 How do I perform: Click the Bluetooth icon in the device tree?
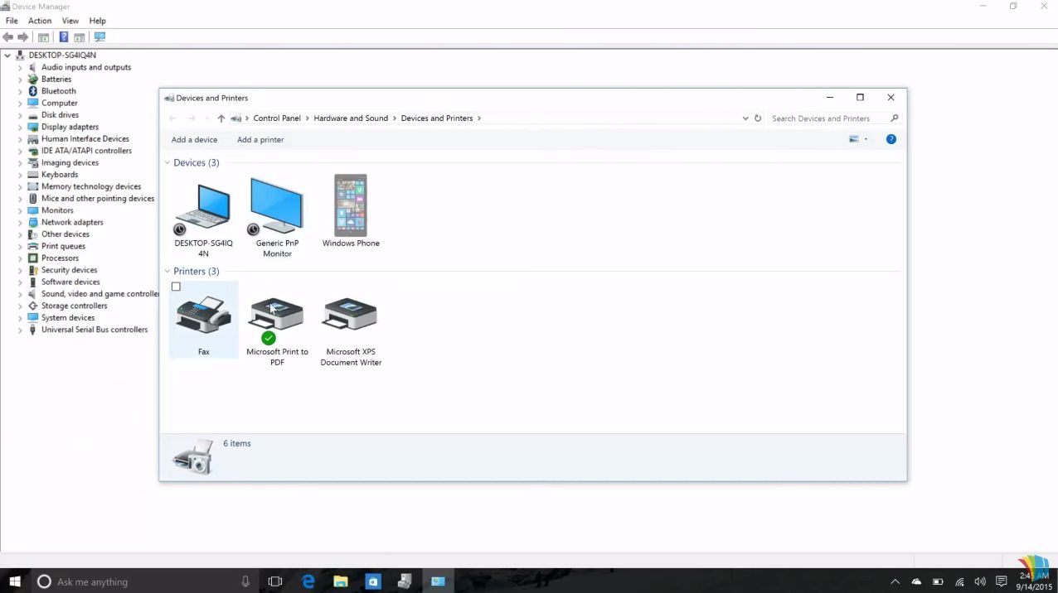[33, 91]
